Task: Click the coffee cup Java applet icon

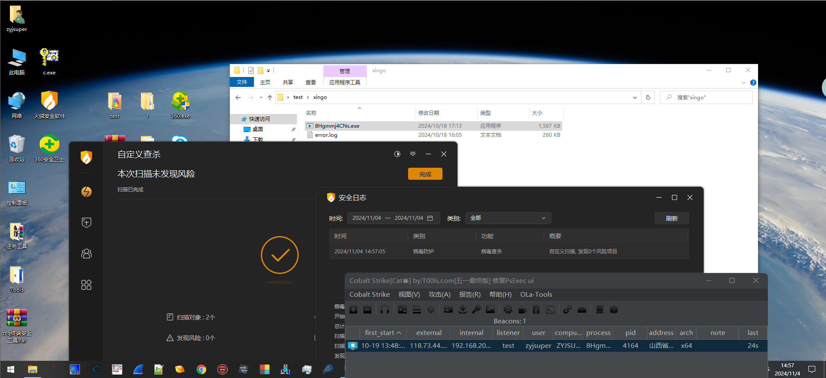Action: click(x=522, y=310)
